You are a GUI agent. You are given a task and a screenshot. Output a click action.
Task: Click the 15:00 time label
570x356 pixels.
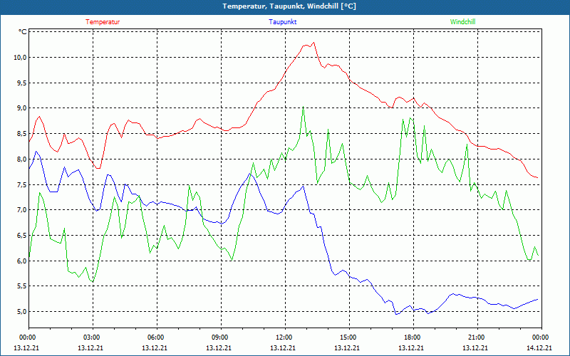click(349, 337)
